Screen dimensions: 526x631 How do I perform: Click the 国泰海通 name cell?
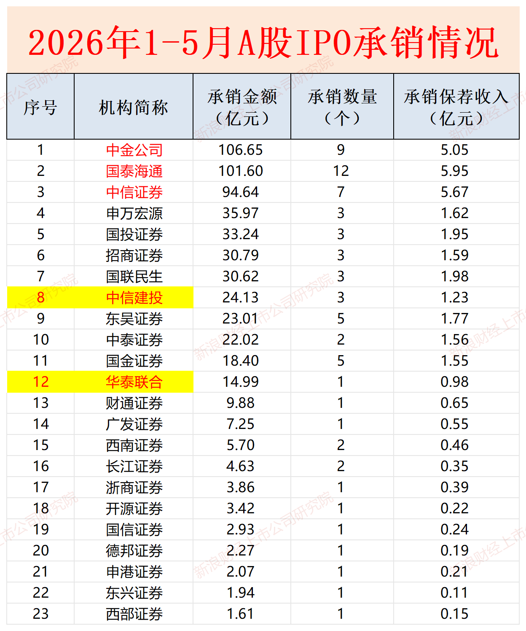[x=134, y=171]
